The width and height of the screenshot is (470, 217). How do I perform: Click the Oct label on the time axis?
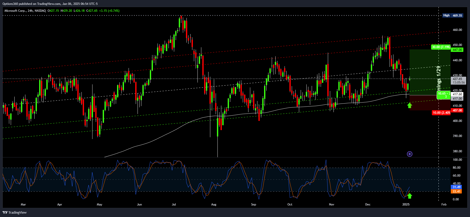(290, 204)
